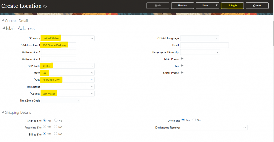This screenshot has width=274, height=142.
Task: Add a Main Phone with plus icon
Action: click(182, 59)
